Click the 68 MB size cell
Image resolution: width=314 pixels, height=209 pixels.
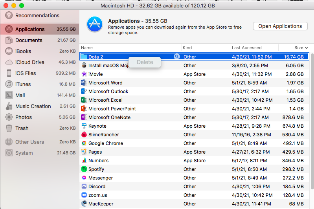pos(296,204)
